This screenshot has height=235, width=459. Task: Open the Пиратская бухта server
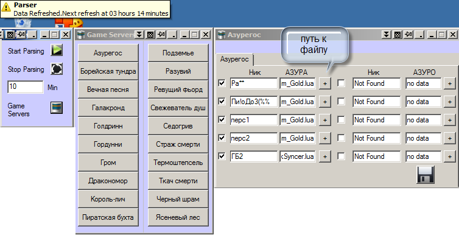point(108,217)
